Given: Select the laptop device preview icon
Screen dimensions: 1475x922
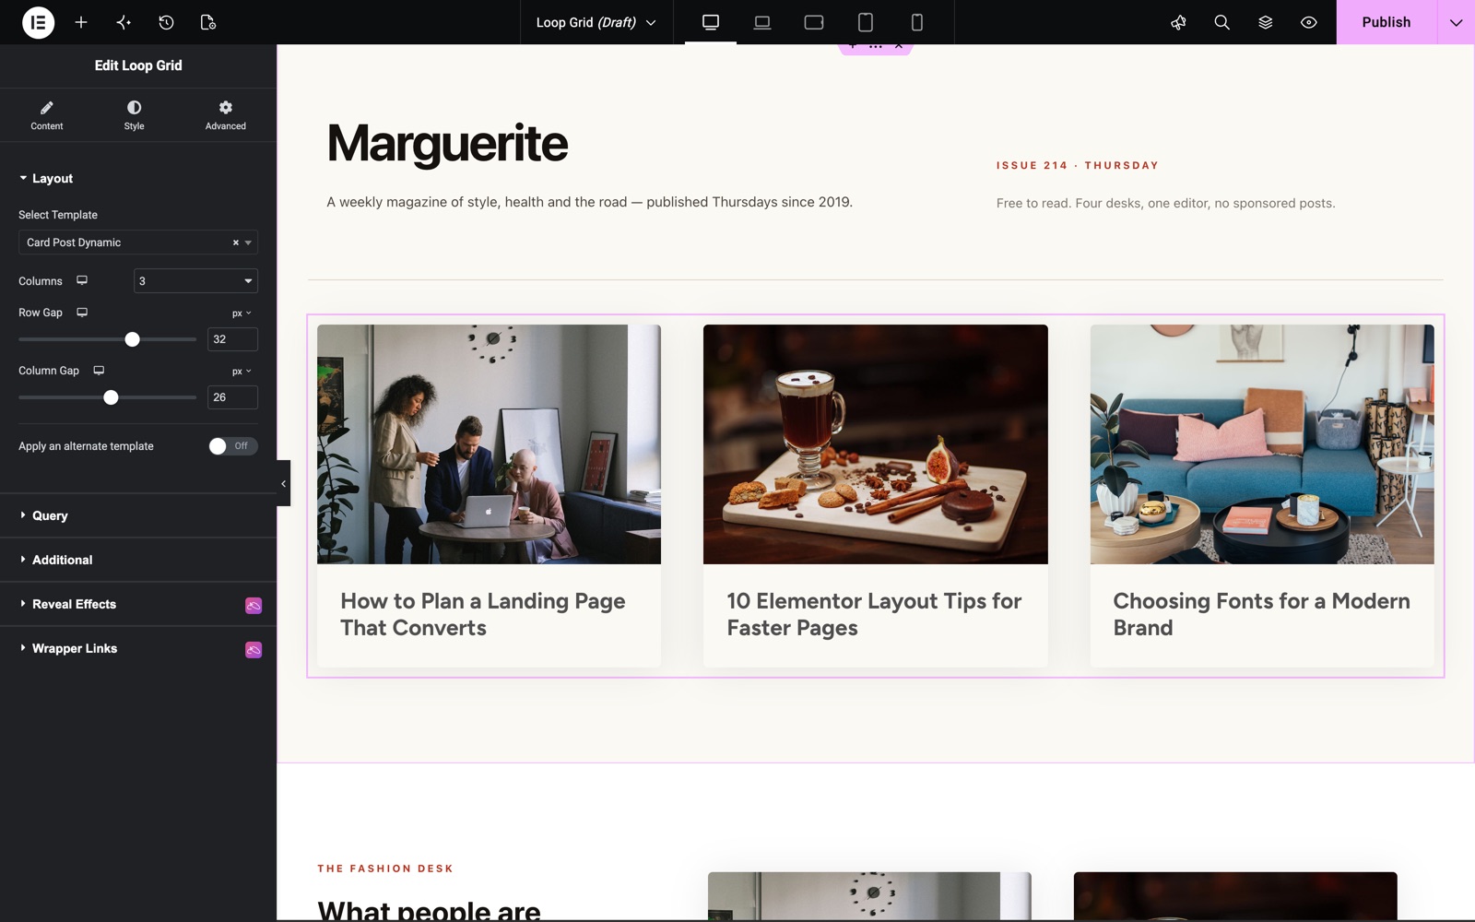Looking at the screenshot, I should tap(762, 22).
